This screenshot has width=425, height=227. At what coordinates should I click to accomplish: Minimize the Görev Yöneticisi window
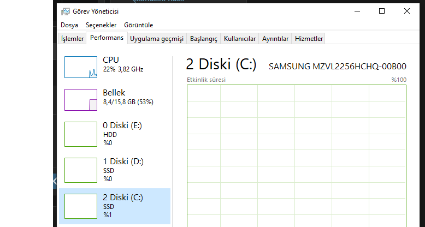[357, 11]
